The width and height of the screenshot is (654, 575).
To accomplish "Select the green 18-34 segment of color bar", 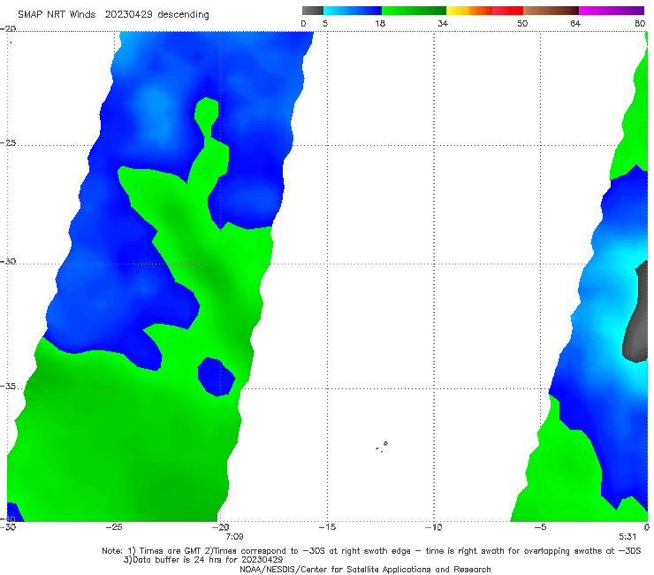I will (x=414, y=11).
